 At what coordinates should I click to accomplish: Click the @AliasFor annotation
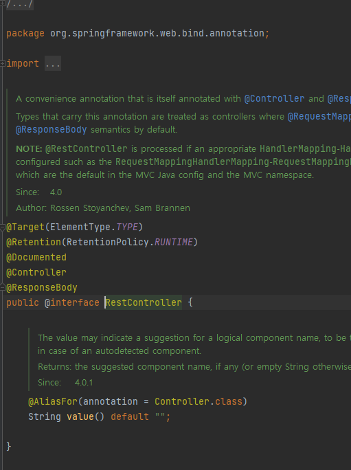coord(53,401)
